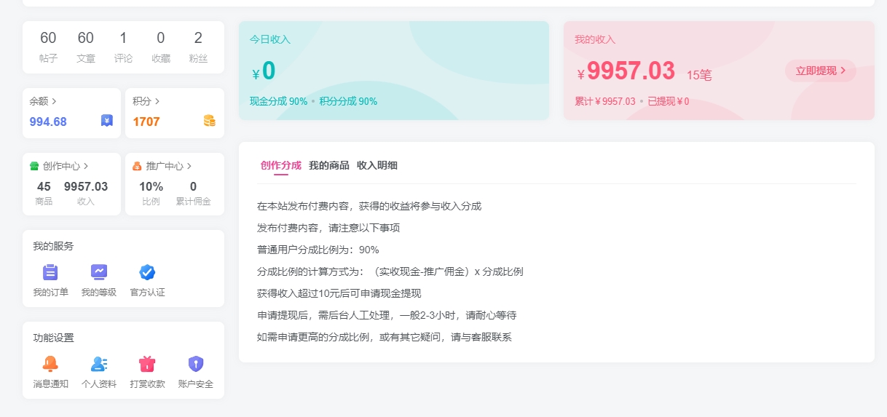Image resolution: width=887 pixels, height=417 pixels.
Task: Click the 1 评论 comments count
Action: point(123,47)
